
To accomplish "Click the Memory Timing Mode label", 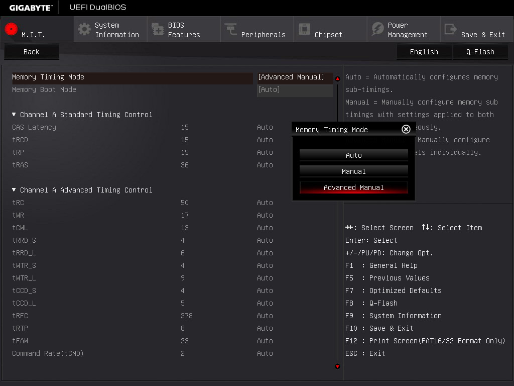I will [48, 77].
